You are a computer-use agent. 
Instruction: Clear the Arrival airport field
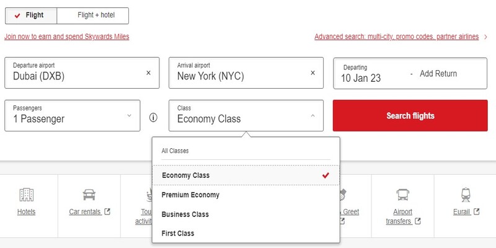click(313, 73)
